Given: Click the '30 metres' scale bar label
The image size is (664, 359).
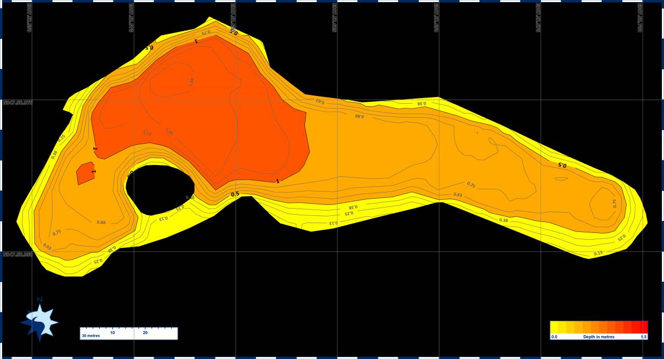Looking at the screenshot, I should (90, 336).
